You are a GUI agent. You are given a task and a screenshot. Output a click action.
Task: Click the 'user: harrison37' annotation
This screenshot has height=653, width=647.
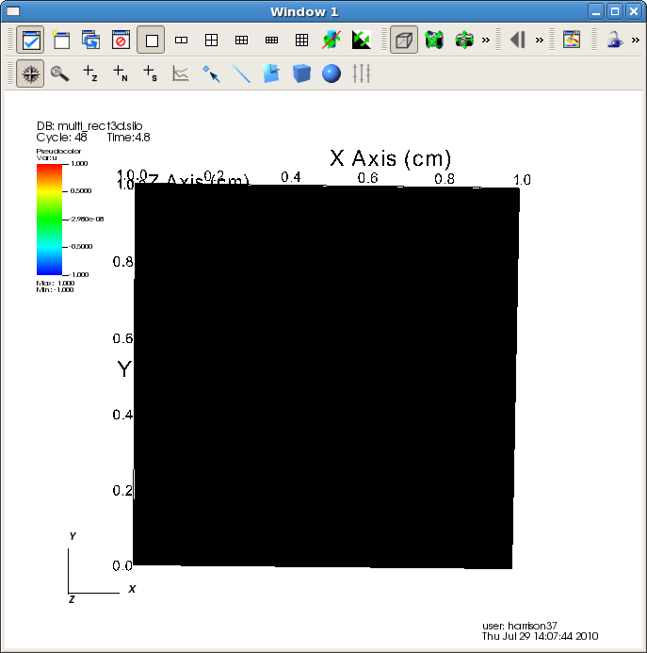[520, 626]
